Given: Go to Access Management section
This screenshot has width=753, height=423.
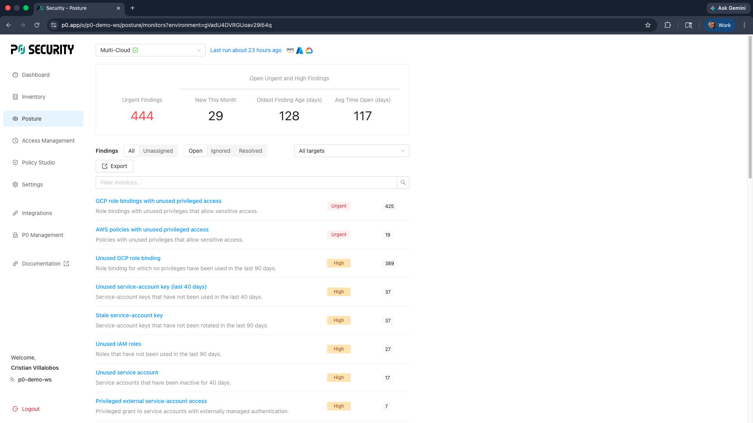Looking at the screenshot, I should point(48,141).
